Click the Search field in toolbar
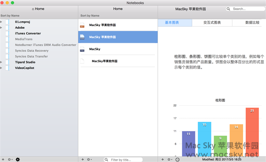The height and width of the screenshot is (162, 266). click(245, 9)
